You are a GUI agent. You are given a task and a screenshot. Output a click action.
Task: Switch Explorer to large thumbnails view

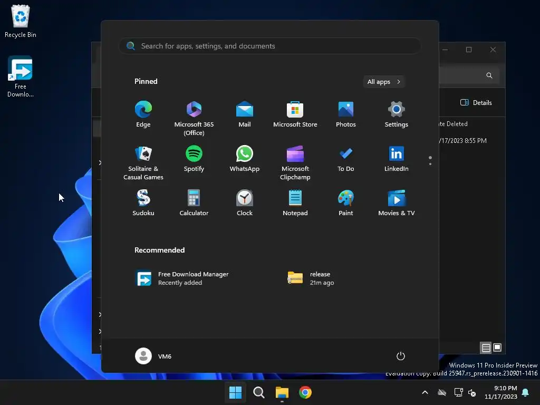(497, 348)
